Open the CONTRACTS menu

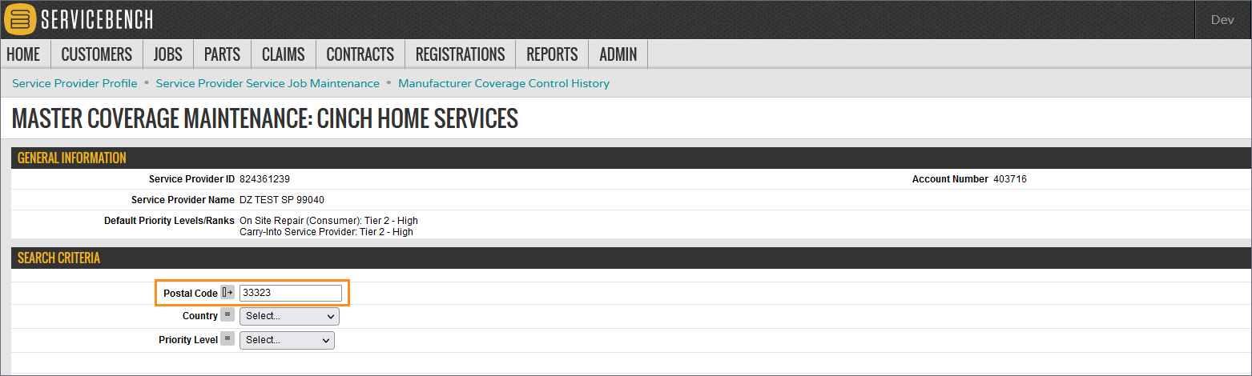[360, 54]
